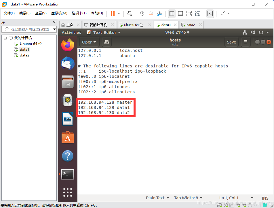Open Ubuntu Software from the dock
274x208 pixels.
point(68,137)
